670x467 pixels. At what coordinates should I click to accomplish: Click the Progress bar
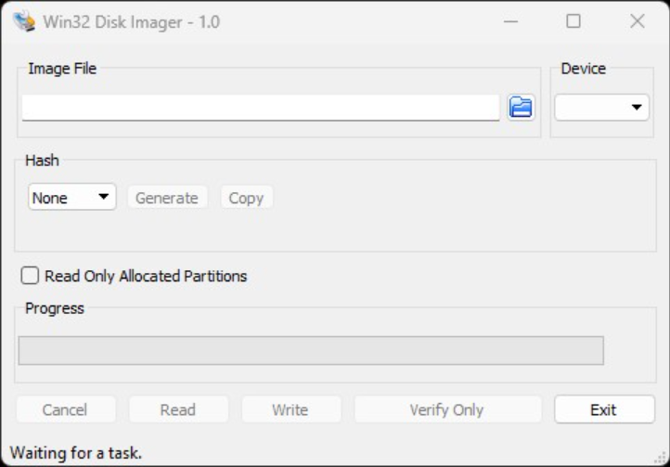[x=311, y=350]
